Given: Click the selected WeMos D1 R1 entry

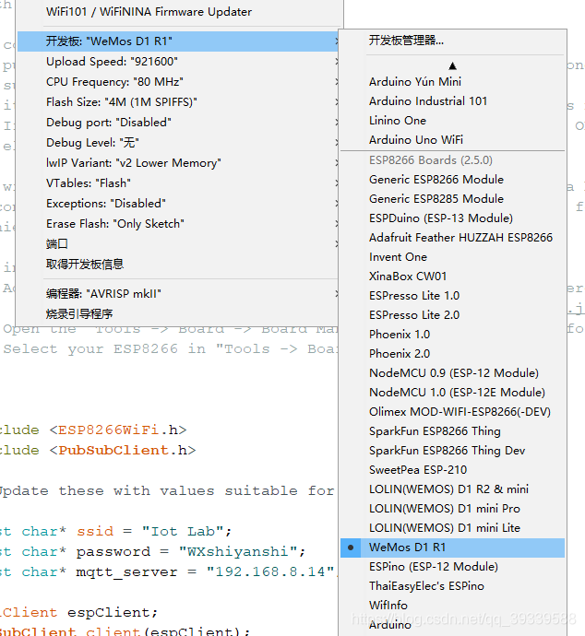Looking at the screenshot, I should 452,548.
